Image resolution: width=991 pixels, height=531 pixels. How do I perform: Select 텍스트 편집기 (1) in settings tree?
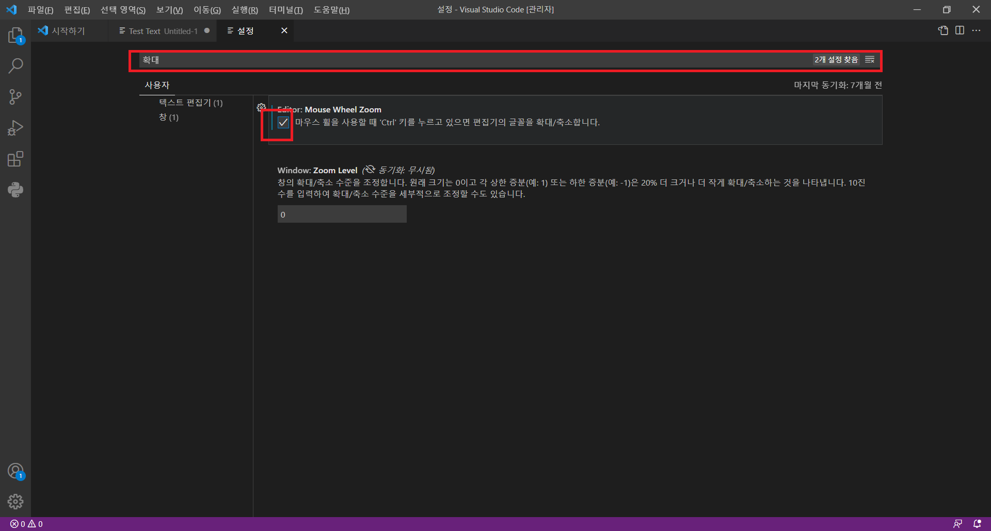click(191, 103)
